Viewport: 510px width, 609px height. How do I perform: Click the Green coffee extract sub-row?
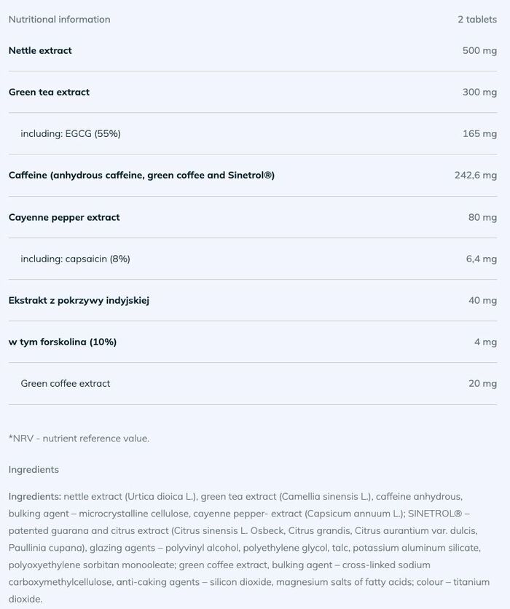[66, 383]
